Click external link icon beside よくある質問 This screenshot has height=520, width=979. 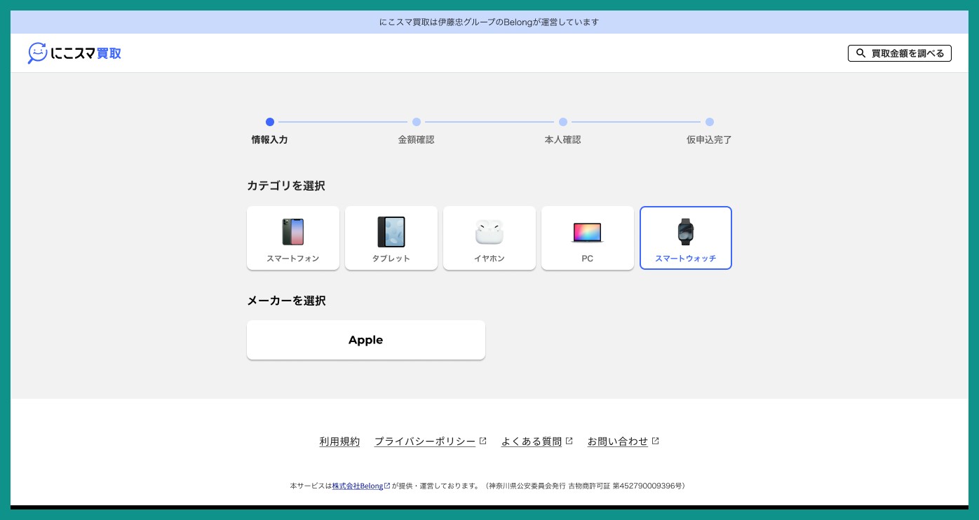click(569, 441)
